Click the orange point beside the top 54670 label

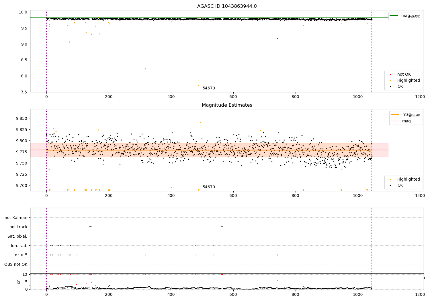[199, 85]
